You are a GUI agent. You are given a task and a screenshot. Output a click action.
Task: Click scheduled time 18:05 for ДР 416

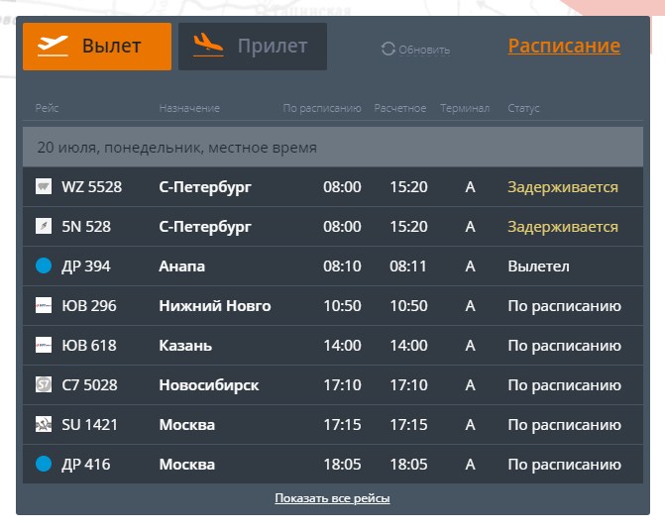pos(342,465)
